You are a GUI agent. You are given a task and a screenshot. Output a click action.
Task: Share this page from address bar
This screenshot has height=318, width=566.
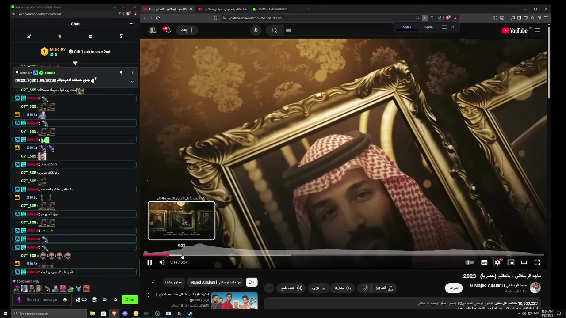coord(440,18)
